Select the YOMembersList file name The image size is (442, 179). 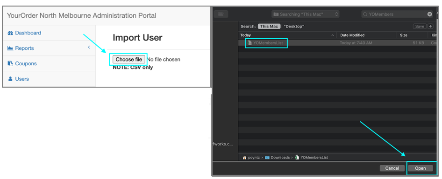(268, 43)
